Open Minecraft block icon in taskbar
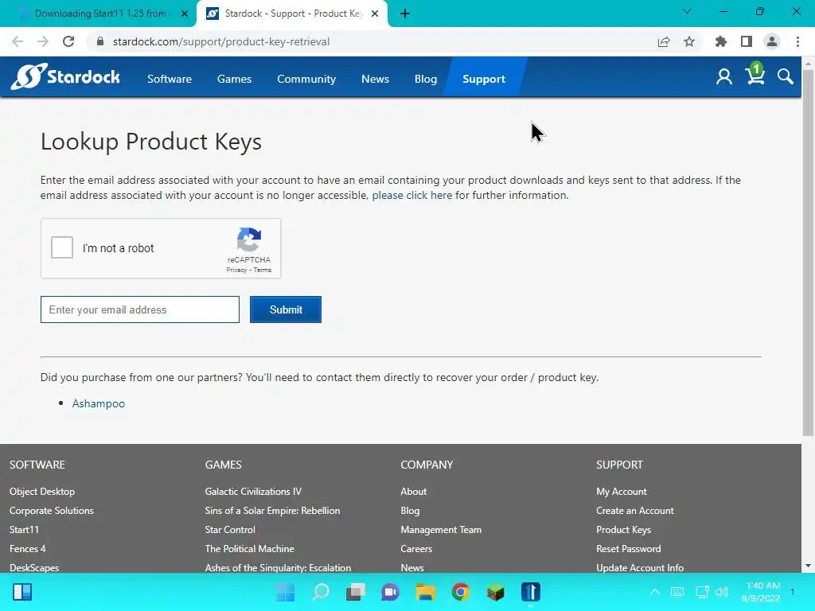This screenshot has height=611, width=815. coord(495,592)
